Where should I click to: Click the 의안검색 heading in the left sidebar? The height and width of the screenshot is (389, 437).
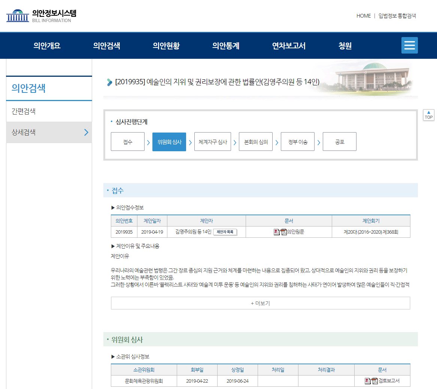(28, 88)
